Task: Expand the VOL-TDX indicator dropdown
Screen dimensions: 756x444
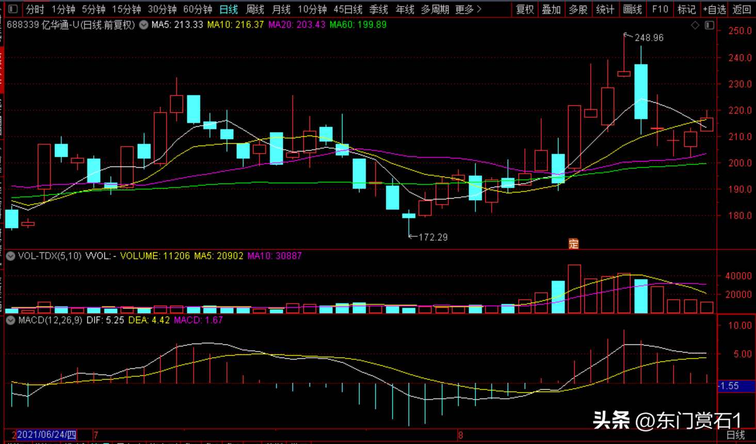Action: (x=10, y=256)
